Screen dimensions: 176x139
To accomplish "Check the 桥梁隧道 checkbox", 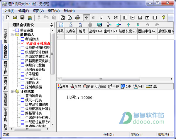I will click(23, 74).
